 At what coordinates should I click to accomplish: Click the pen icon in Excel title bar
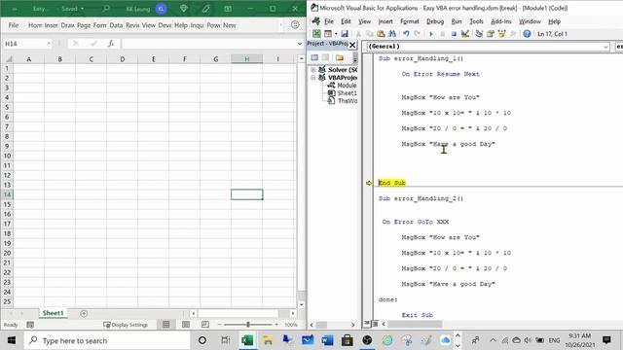(205, 9)
